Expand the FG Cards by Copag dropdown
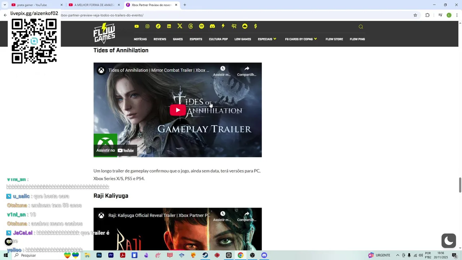 pyautogui.click(x=301, y=39)
